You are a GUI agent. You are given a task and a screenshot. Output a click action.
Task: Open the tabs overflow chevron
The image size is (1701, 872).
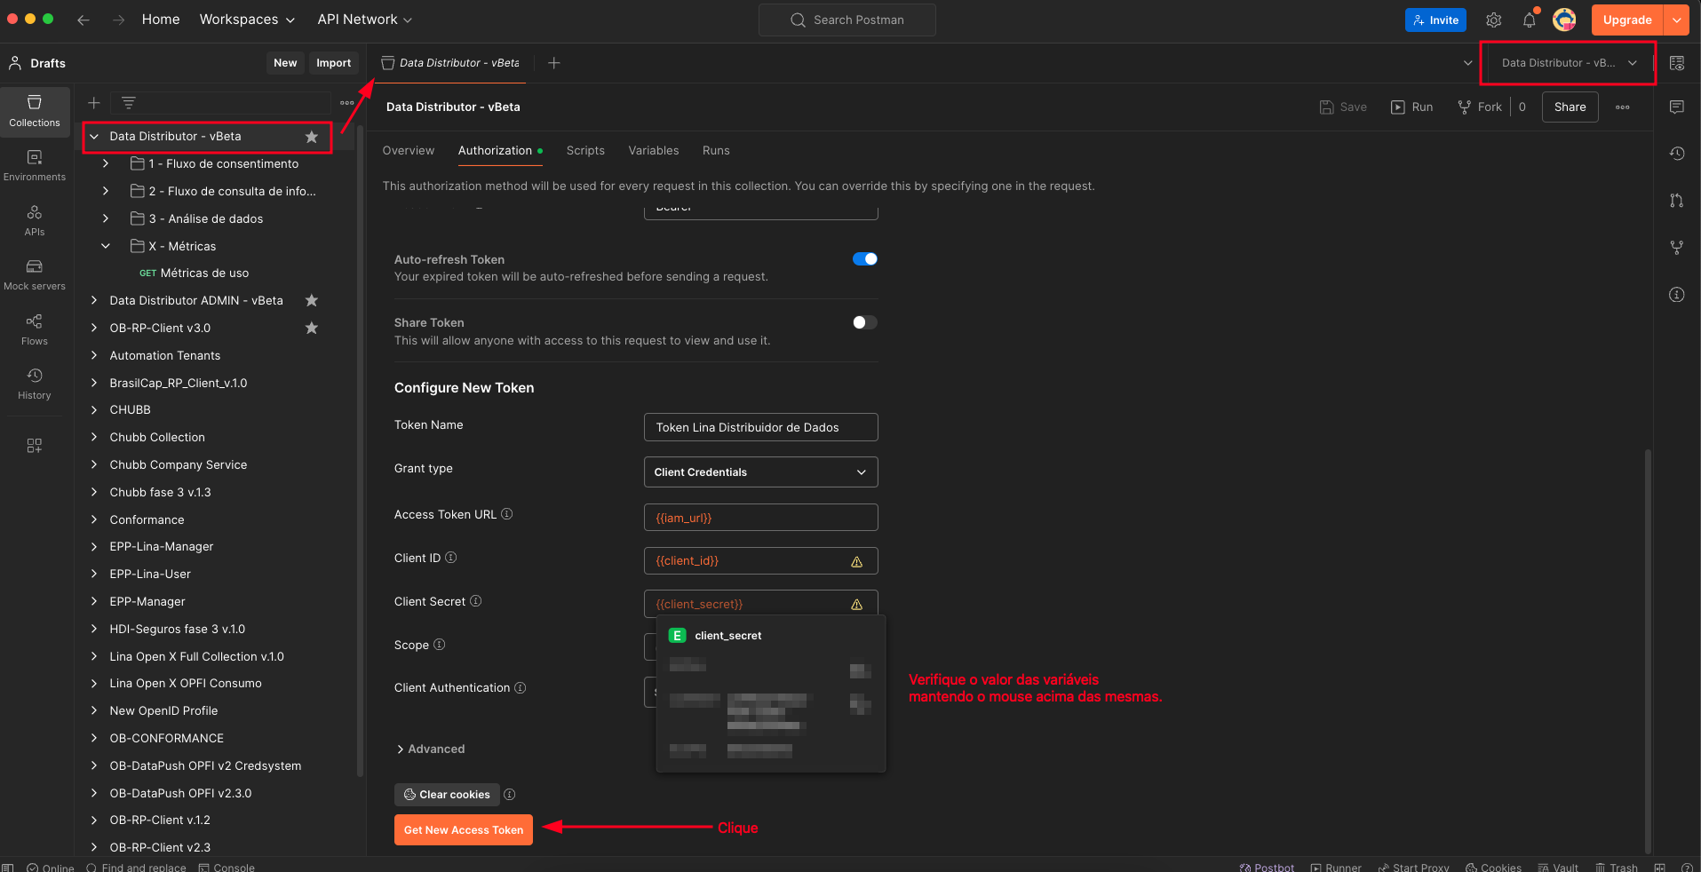1467,63
